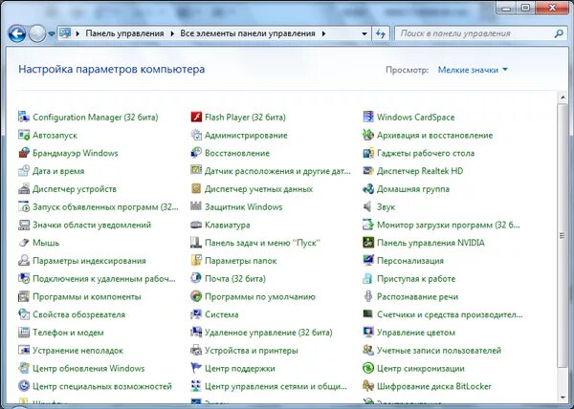Click the Персонализация icon
Image resolution: width=574 pixels, height=409 pixels.
[x=368, y=260]
